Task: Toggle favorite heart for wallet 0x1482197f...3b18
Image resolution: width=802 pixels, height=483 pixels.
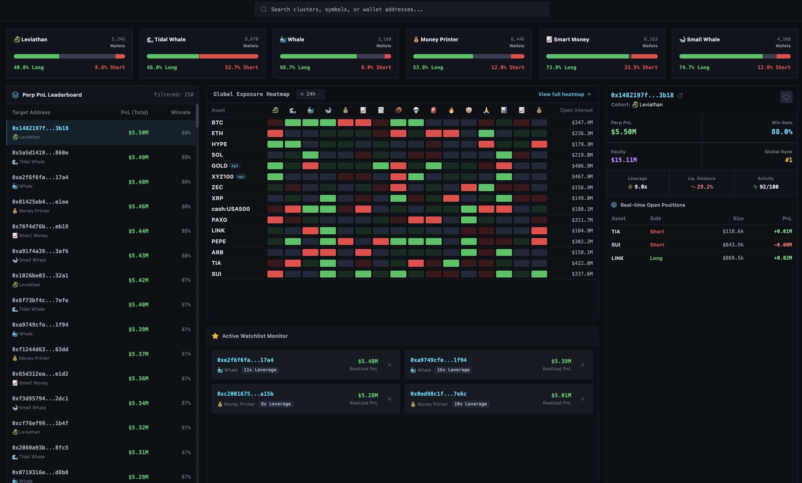Action: [x=786, y=97]
